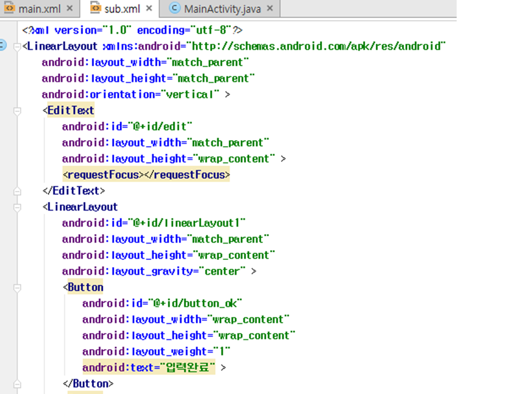Click the blue gutter marker beside root LinearLayout
The image size is (525, 394).
tap(3, 46)
